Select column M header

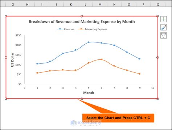[100, 4]
